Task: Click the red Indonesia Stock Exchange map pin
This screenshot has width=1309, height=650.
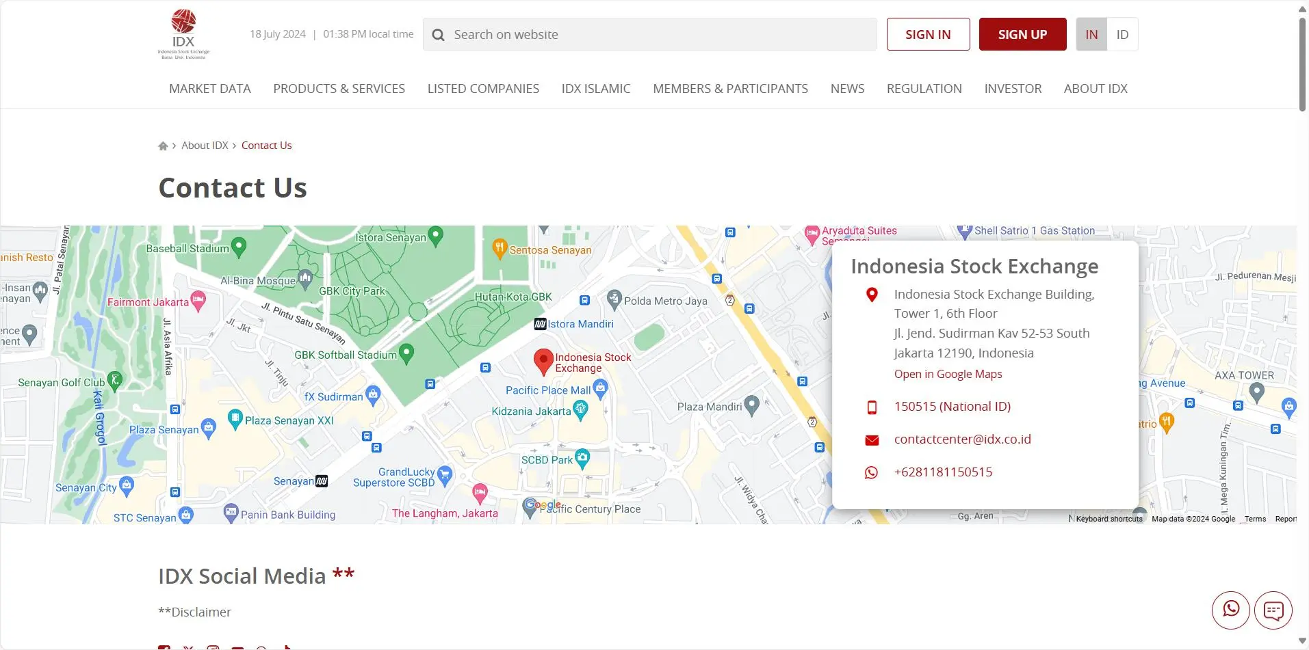Action: point(543,362)
